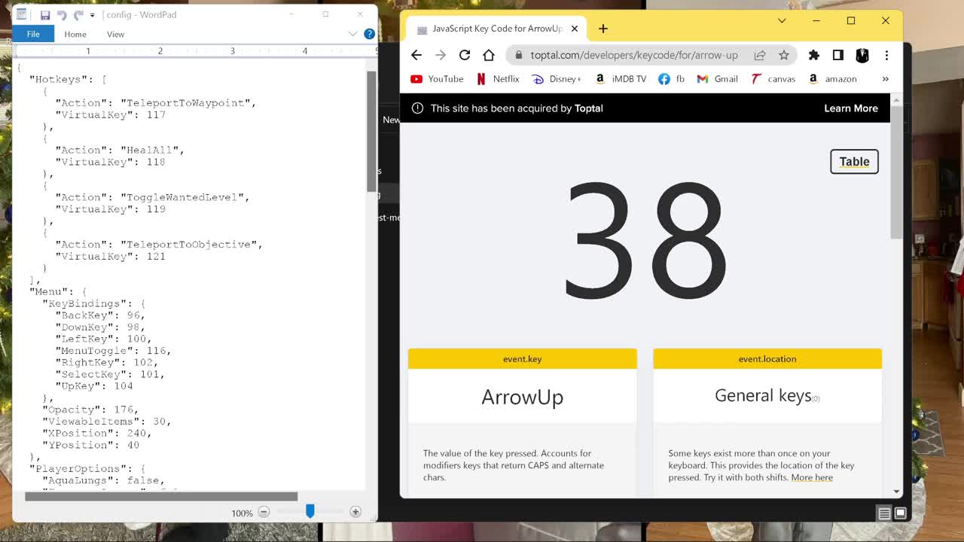964x542 pixels.
Task: Open the Chrome Extensions puzzle icon
Action: 813,55
